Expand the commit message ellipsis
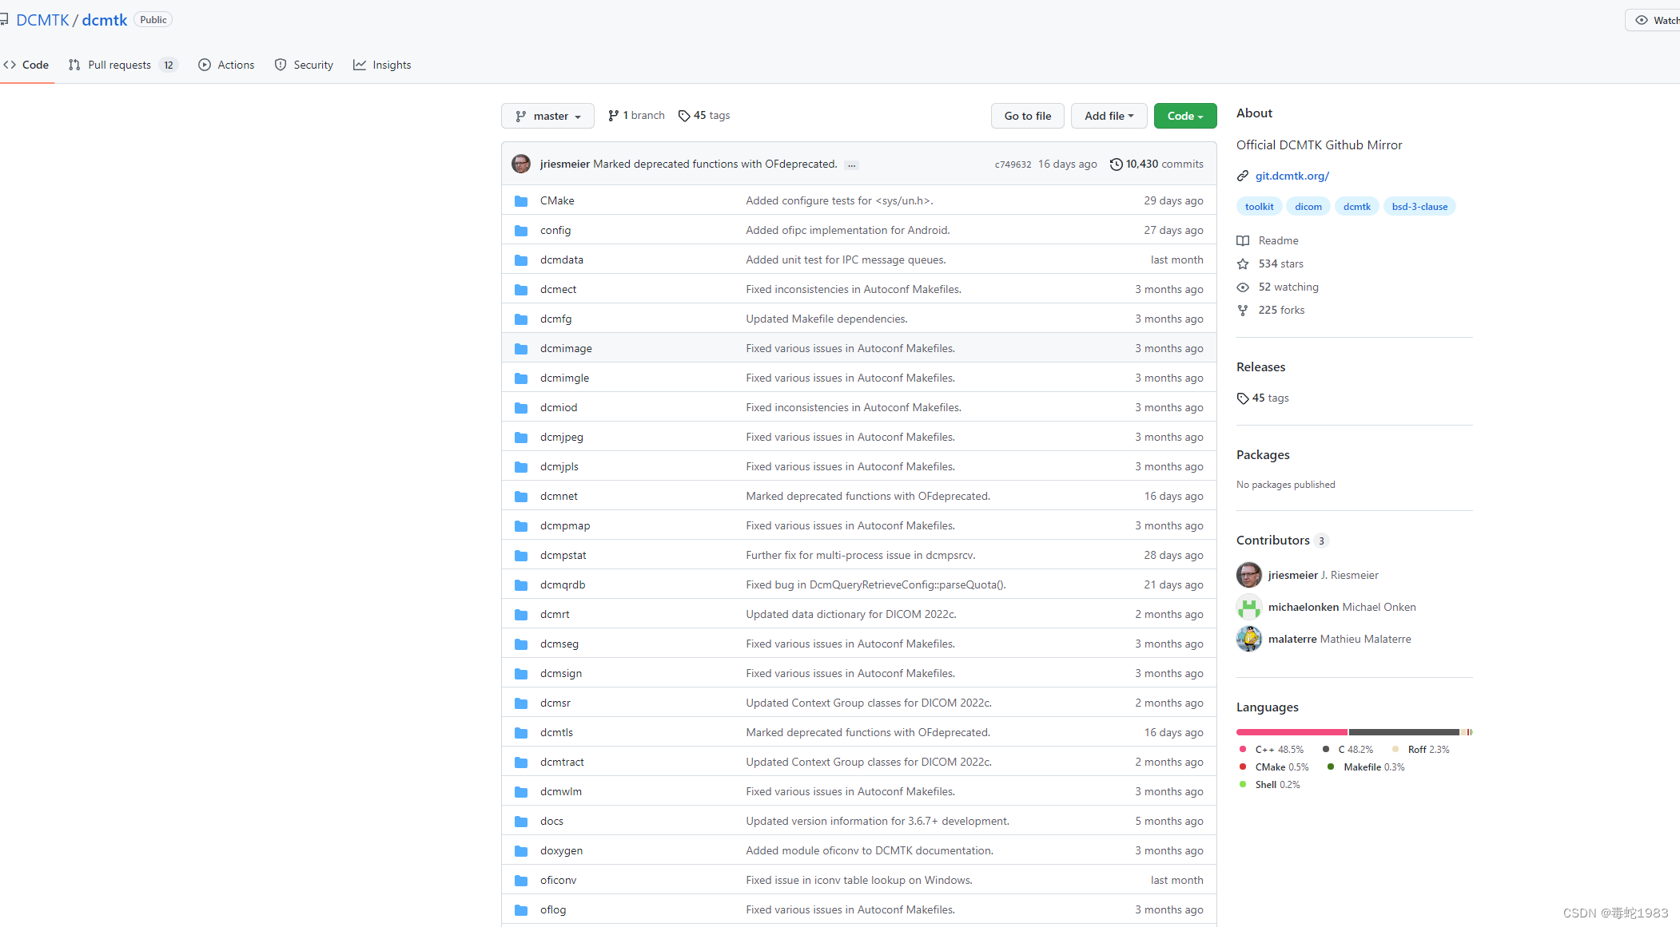 pos(851,164)
